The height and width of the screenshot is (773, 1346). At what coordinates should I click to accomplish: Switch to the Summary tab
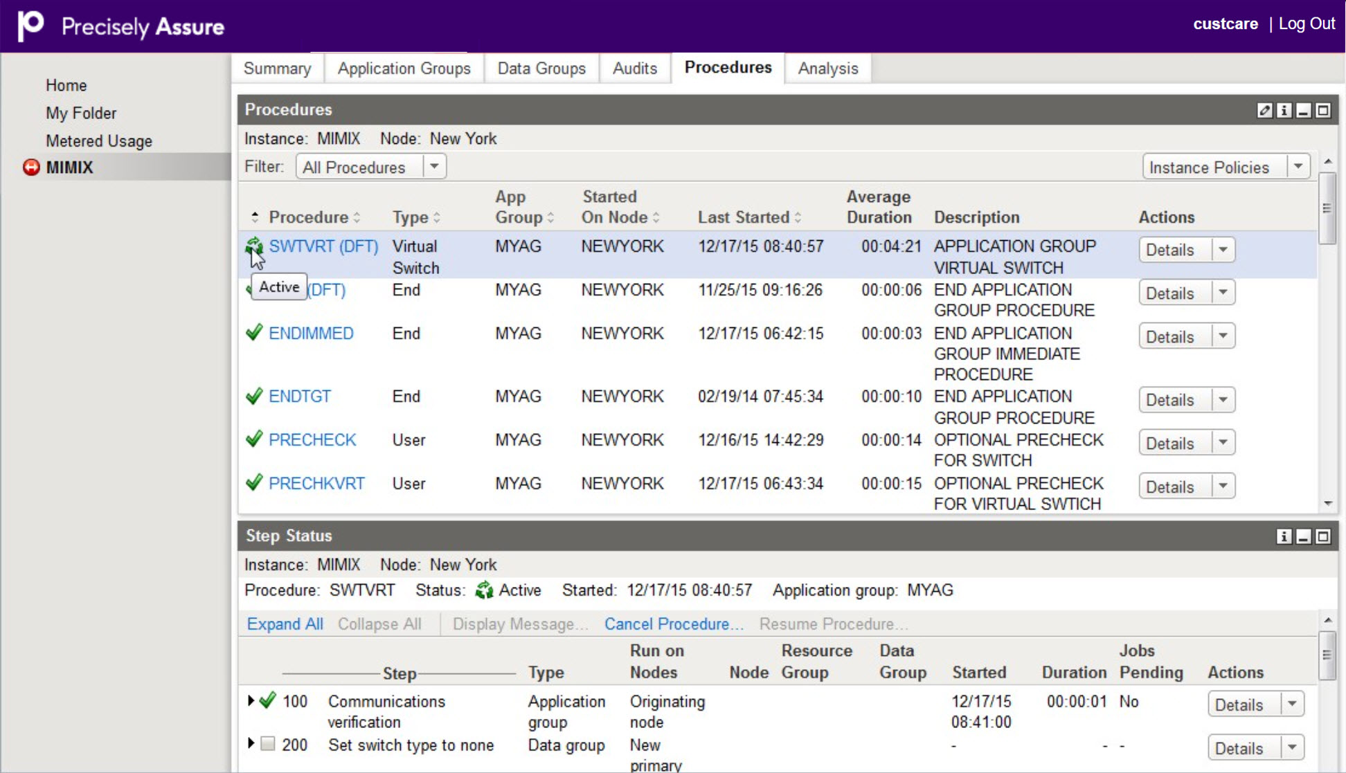277,69
